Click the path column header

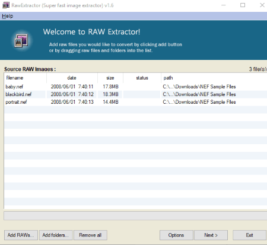click(x=214, y=78)
